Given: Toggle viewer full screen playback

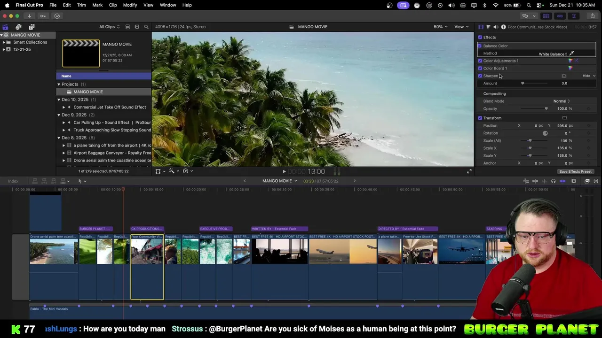Looking at the screenshot, I should tap(469, 171).
